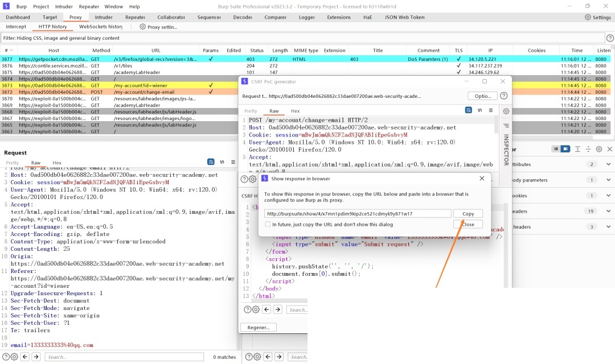Click the history filter bar

(x=303, y=38)
